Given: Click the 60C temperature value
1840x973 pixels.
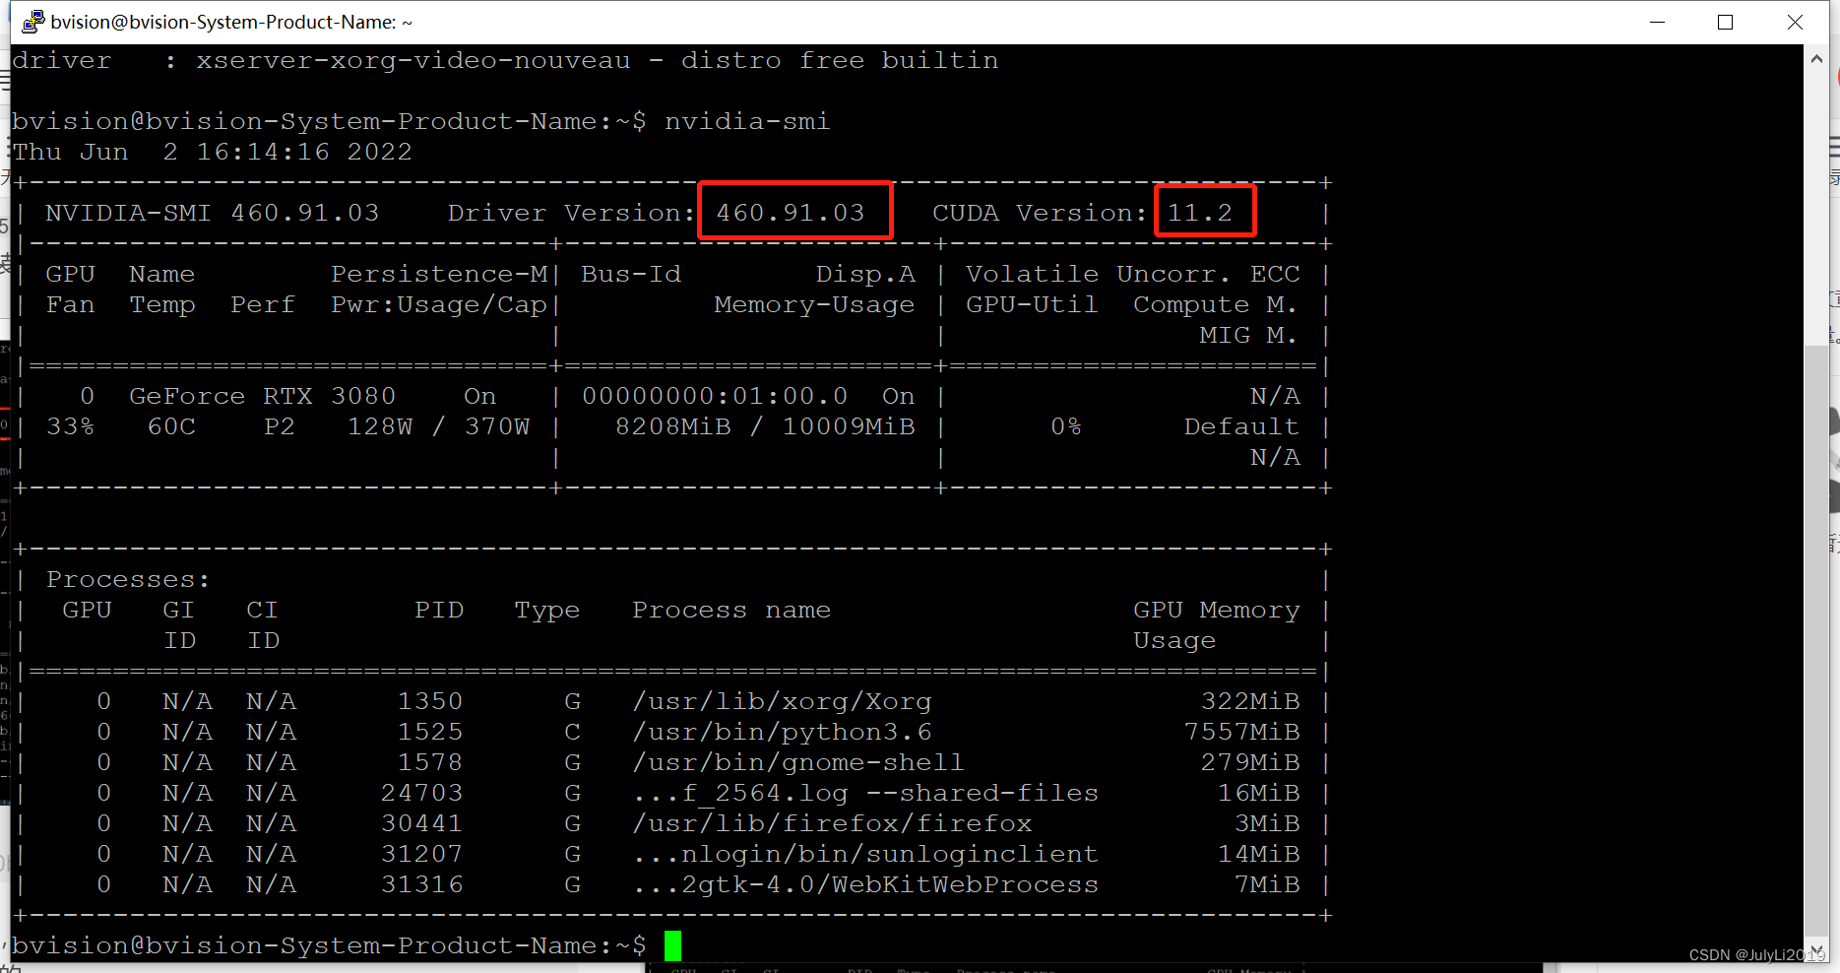Looking at the screenshot, I should pos(171,426).
